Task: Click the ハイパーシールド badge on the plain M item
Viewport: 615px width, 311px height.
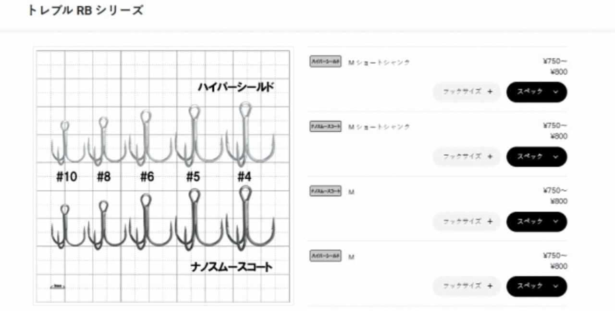Action: pyautogui.click(x=325, y=256)
